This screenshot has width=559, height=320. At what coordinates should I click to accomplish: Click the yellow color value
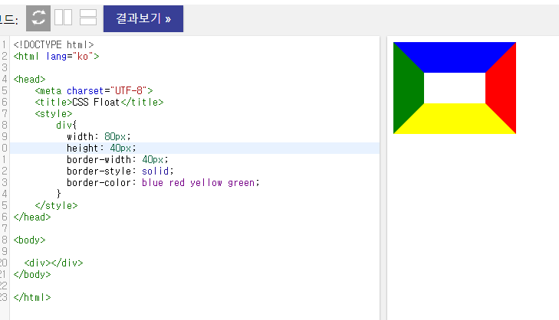click(x=206, y=183)
